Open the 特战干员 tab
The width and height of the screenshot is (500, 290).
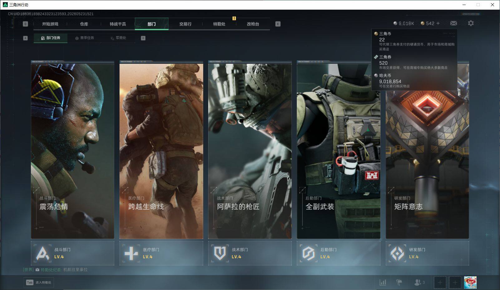(118, 24)
